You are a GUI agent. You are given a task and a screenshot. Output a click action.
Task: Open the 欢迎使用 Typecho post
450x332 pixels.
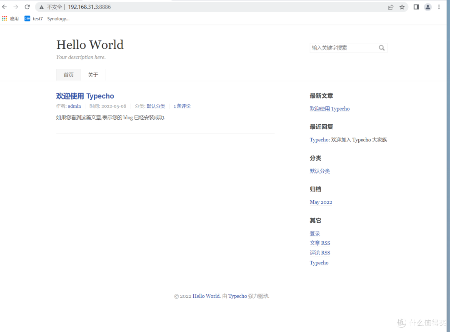click(85, 96)
